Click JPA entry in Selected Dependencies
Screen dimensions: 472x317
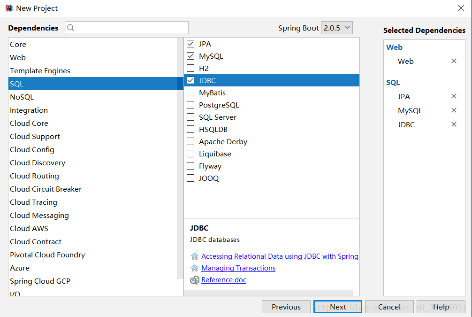(x=403, y=96)
